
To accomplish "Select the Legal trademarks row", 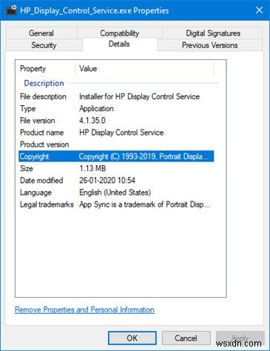I will click(x=116, y=204).
